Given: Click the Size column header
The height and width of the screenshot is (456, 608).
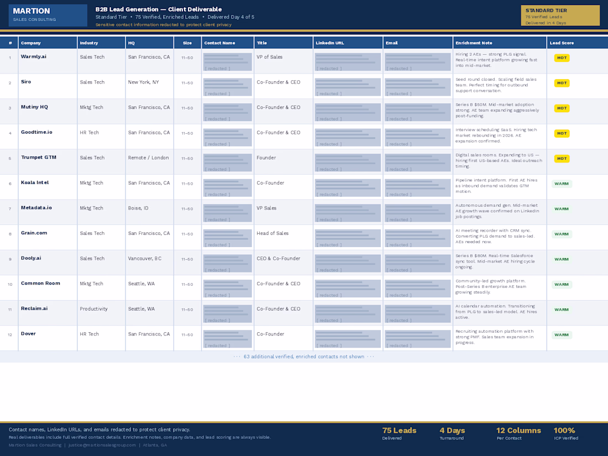Looking at the screenshot, I should coord(187,43).
